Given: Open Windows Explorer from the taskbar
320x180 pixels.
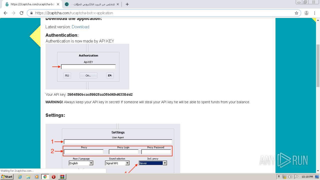Looking at the screenshot, I should coord(28,177).
